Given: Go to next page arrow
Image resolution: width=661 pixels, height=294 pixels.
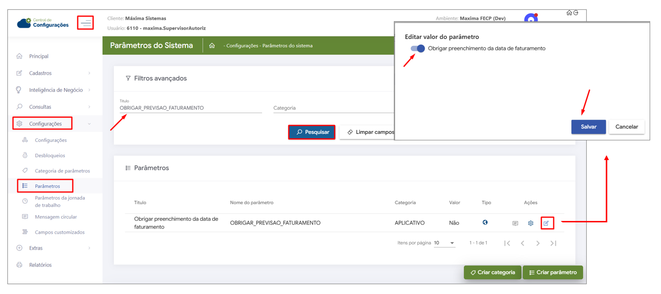Looking at the screenshot, I should 538,243.
